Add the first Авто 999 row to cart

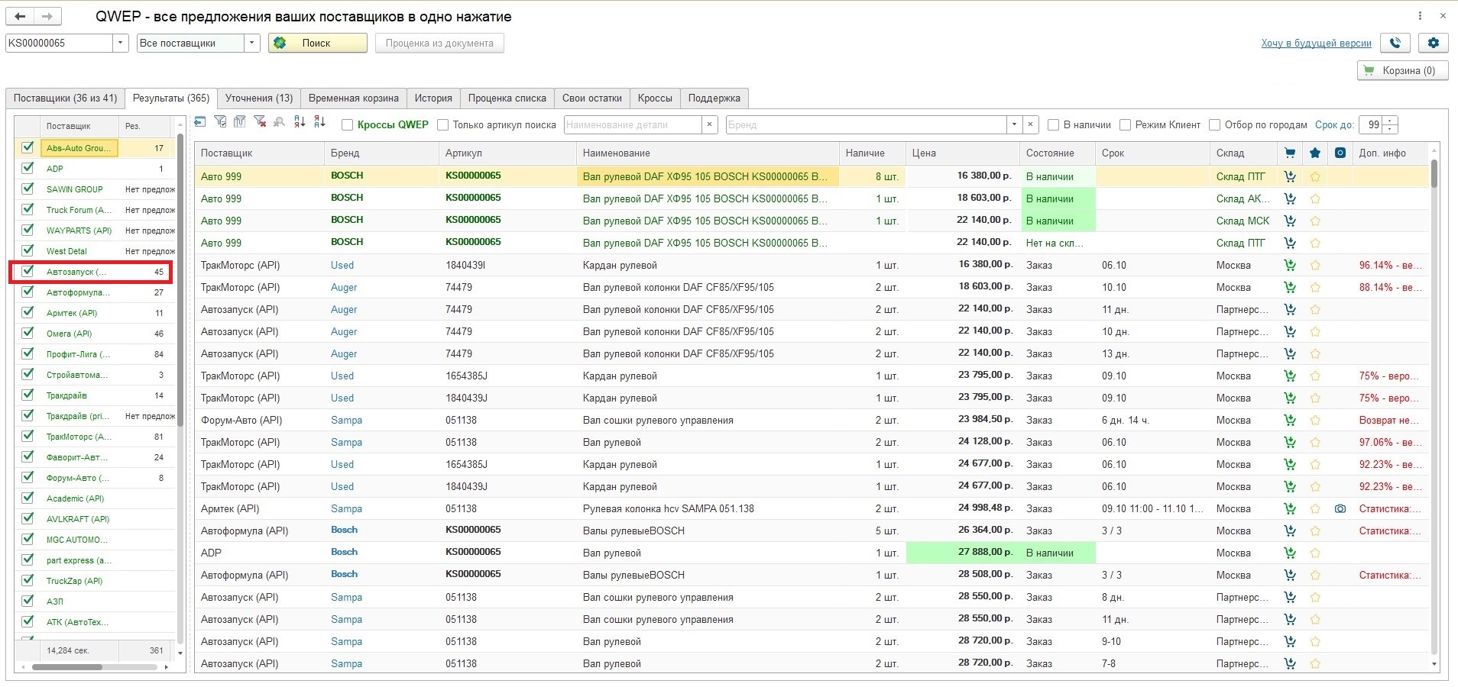click(x=1290, y=177)
